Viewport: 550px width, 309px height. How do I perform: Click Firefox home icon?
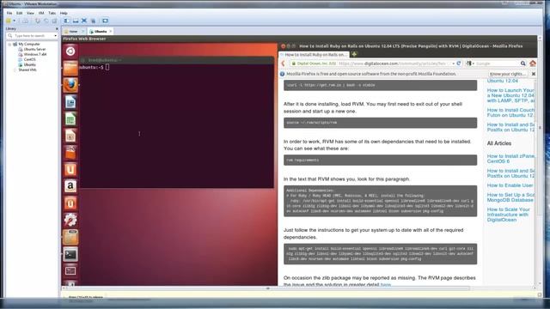[533, 64]
